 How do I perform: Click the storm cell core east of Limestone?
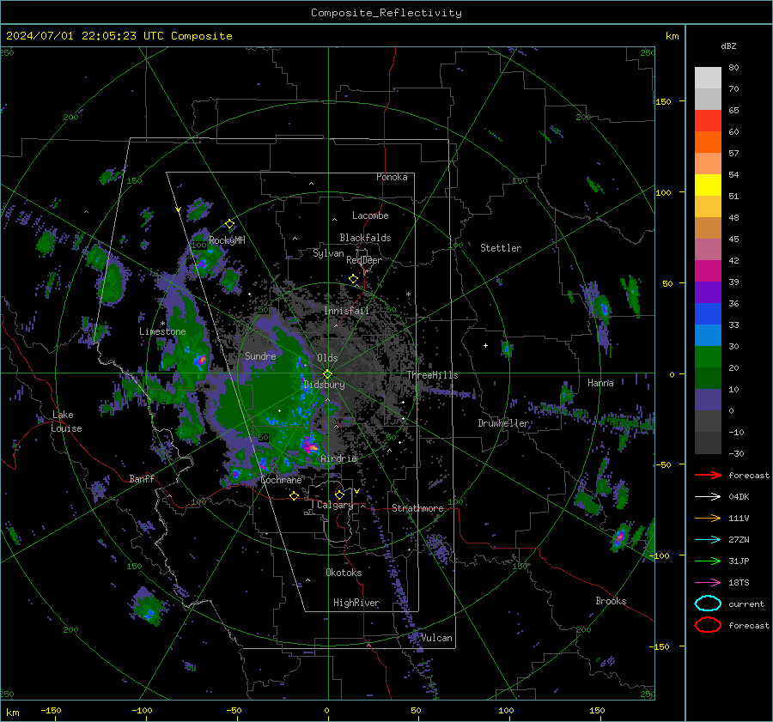click(201, 361)
